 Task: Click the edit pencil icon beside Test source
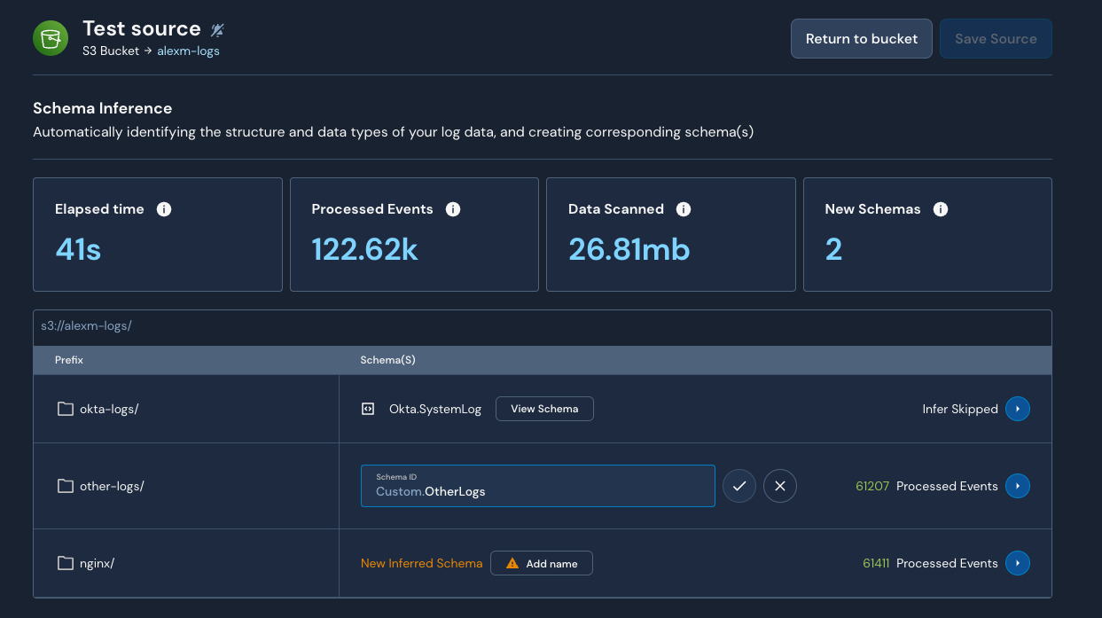pos(217,30)
